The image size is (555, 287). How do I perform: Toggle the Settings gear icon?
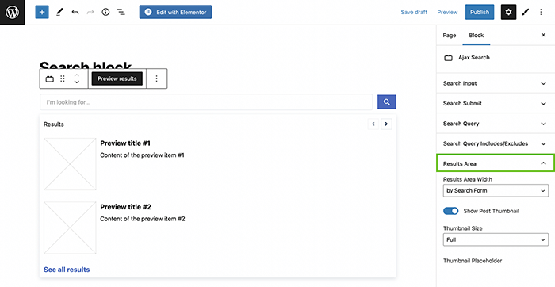(x=509, y=12)
